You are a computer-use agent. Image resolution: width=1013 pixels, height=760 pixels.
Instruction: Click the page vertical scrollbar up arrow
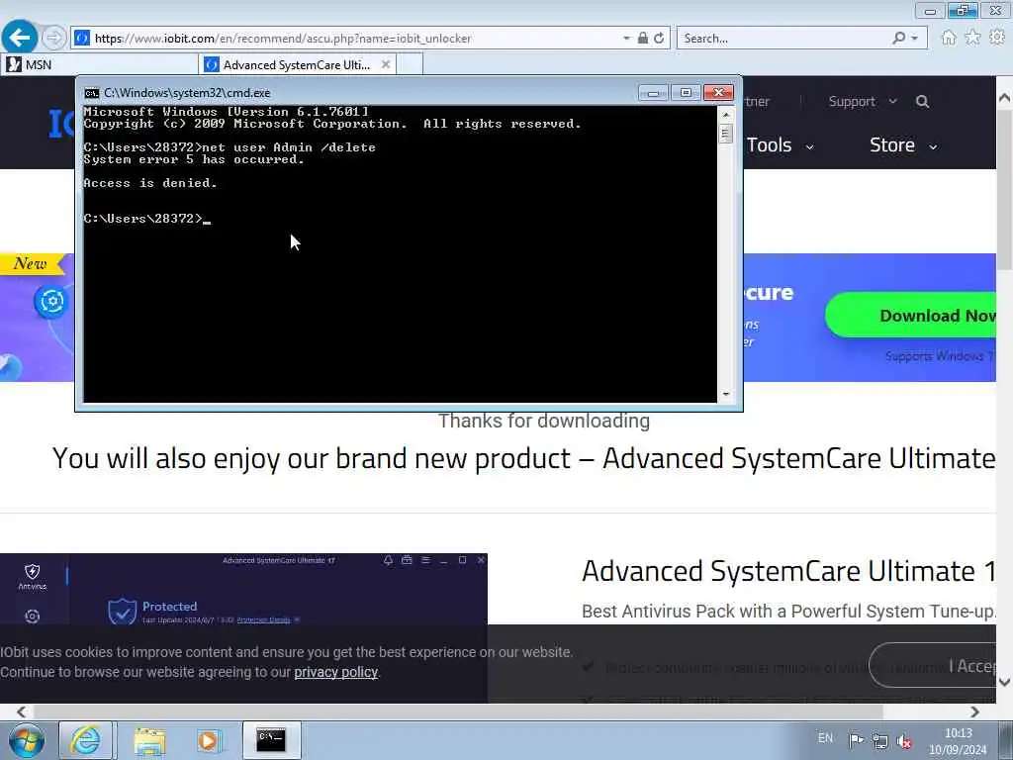pos(1004,98)
